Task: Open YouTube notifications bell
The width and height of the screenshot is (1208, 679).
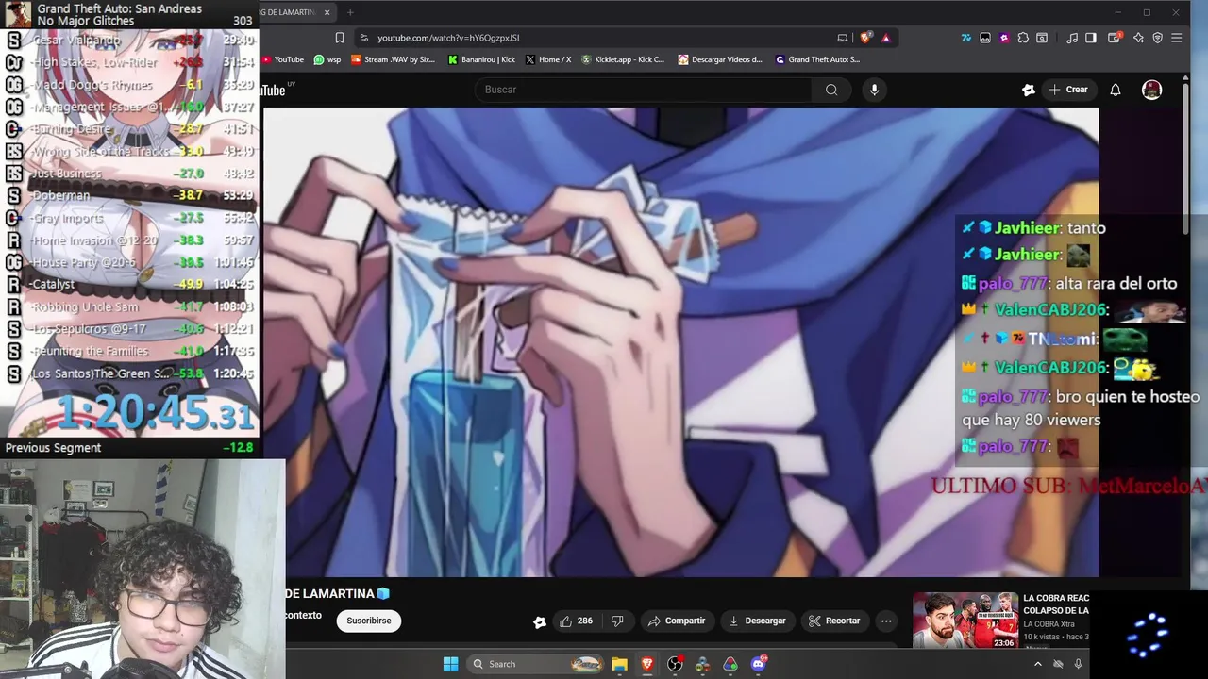Action: click(1116, 90)
